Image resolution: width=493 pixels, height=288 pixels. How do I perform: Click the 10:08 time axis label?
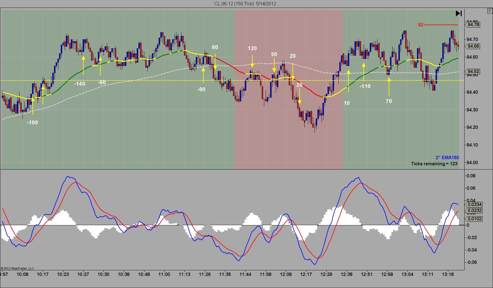pos(23,274)
